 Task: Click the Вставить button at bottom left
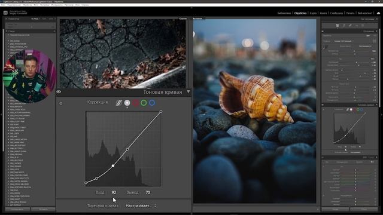(x=44, y=209)
